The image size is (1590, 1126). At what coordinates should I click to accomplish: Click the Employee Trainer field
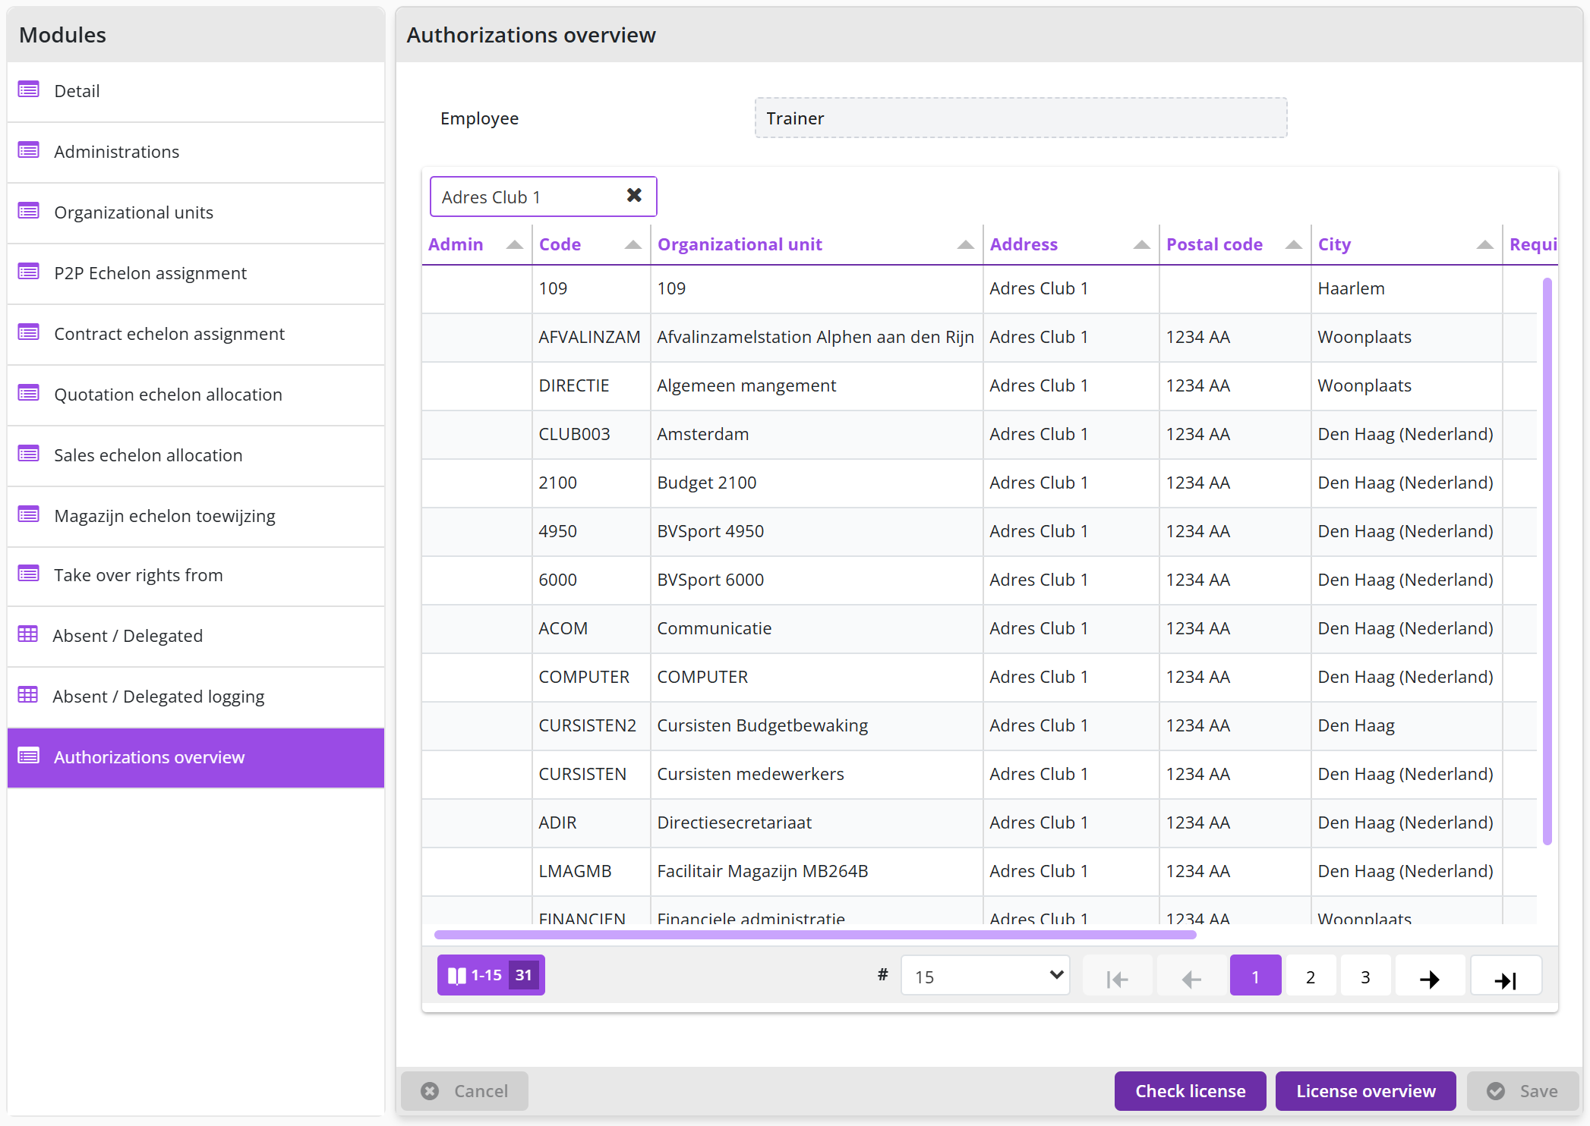[x=1021, y=118]
